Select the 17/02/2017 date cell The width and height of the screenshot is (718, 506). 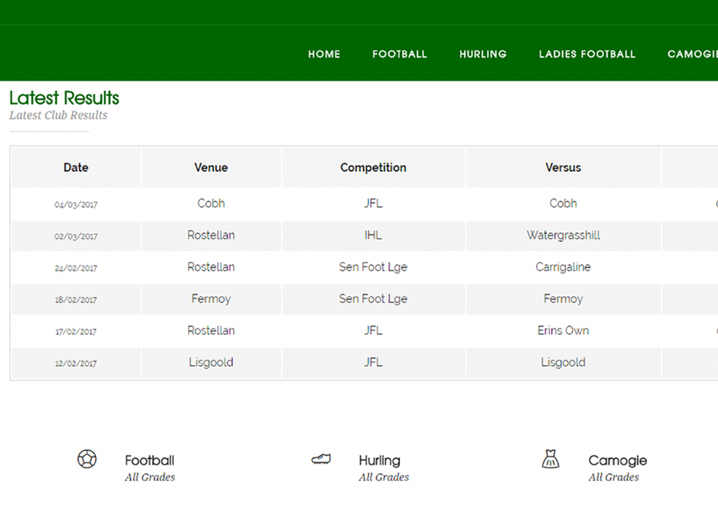click(x=76, y=331)
